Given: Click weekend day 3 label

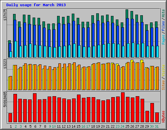Looking at the screenshot, I should point(21,126).
